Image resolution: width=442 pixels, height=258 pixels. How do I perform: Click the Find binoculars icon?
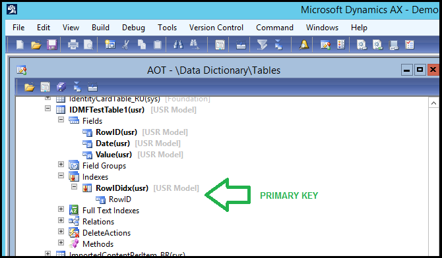point(178,45)
